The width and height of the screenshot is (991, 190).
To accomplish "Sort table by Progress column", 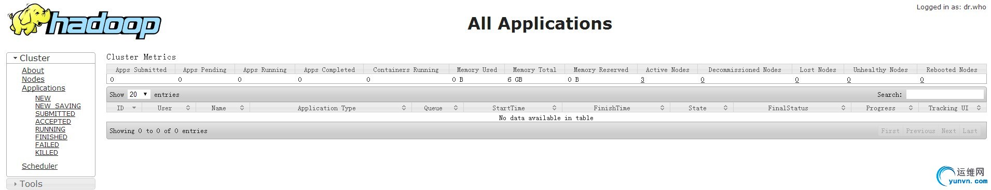I will [885, 108].
